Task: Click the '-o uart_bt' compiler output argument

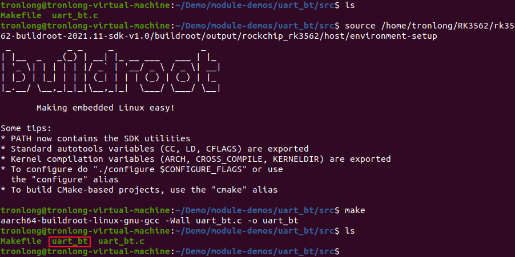Action: [x=273, y=221]
